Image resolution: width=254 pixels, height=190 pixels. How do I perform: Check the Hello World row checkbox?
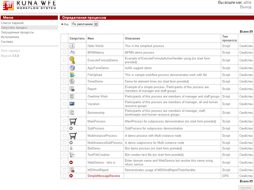tap(65, 46)
